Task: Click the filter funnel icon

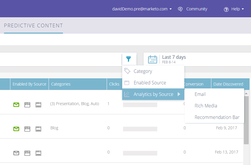Action: (x=129, y=59)
